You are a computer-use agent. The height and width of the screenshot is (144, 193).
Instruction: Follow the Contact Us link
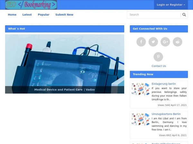coord(159,66)
